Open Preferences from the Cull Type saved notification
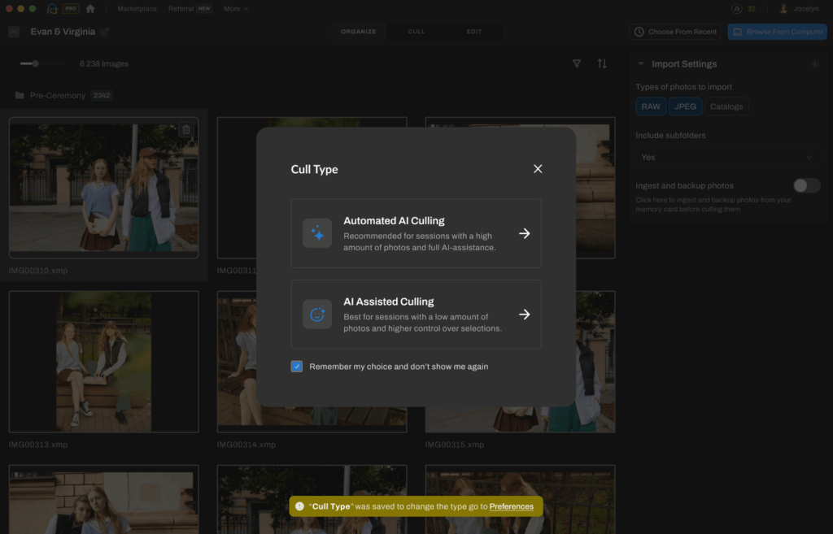 click(x=512, y=506)
